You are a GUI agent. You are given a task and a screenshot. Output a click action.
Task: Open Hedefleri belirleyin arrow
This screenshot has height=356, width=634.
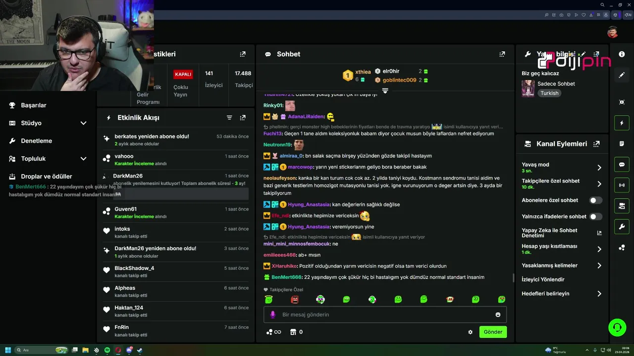pos(599,294)
